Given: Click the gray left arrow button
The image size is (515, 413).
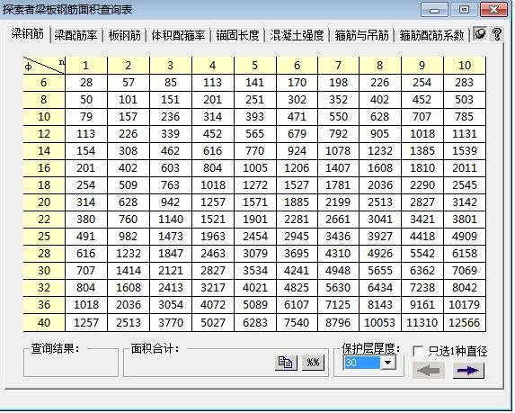Looking at the screenshot, I should point(429,371).
